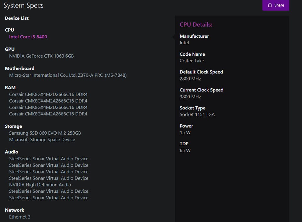Select the first Corsair RAM module
Viewport: 302px width, 222px height.
pos(48,94)
